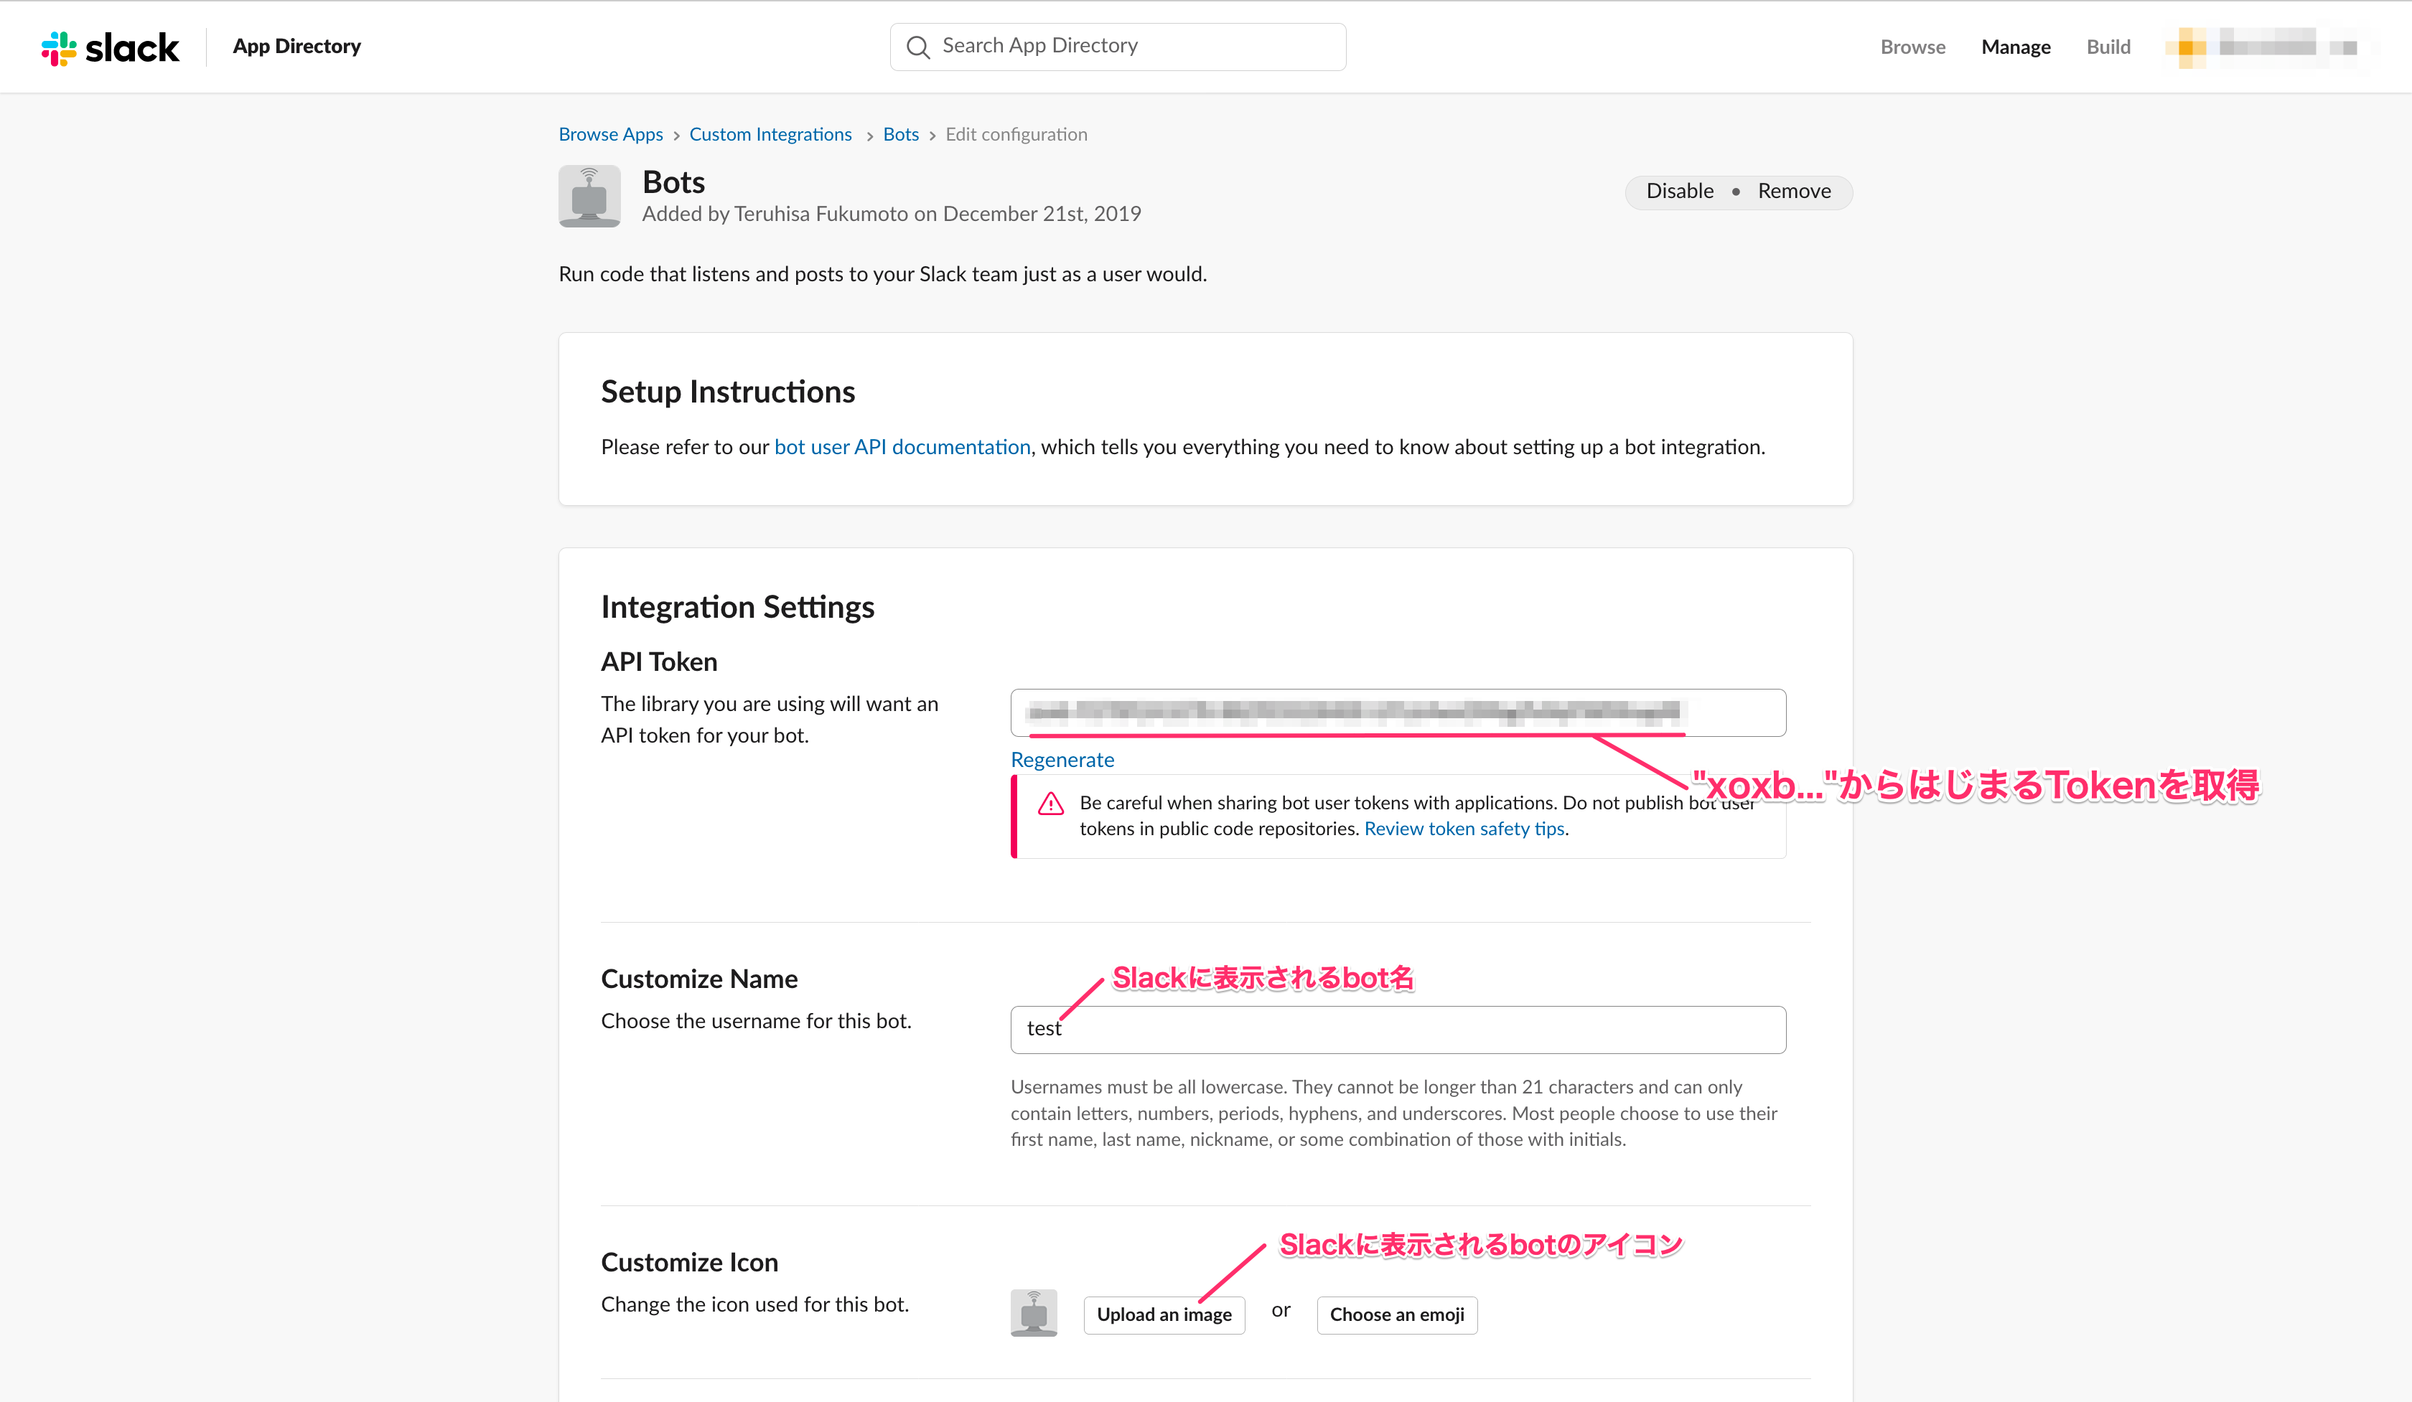
Task: Click the Edit configuration breadcrumb text
Action: point(1016,135)
